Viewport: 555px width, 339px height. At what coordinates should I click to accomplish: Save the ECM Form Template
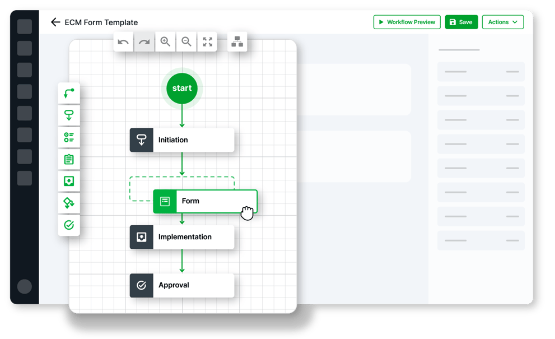click(x=461, y=22)
